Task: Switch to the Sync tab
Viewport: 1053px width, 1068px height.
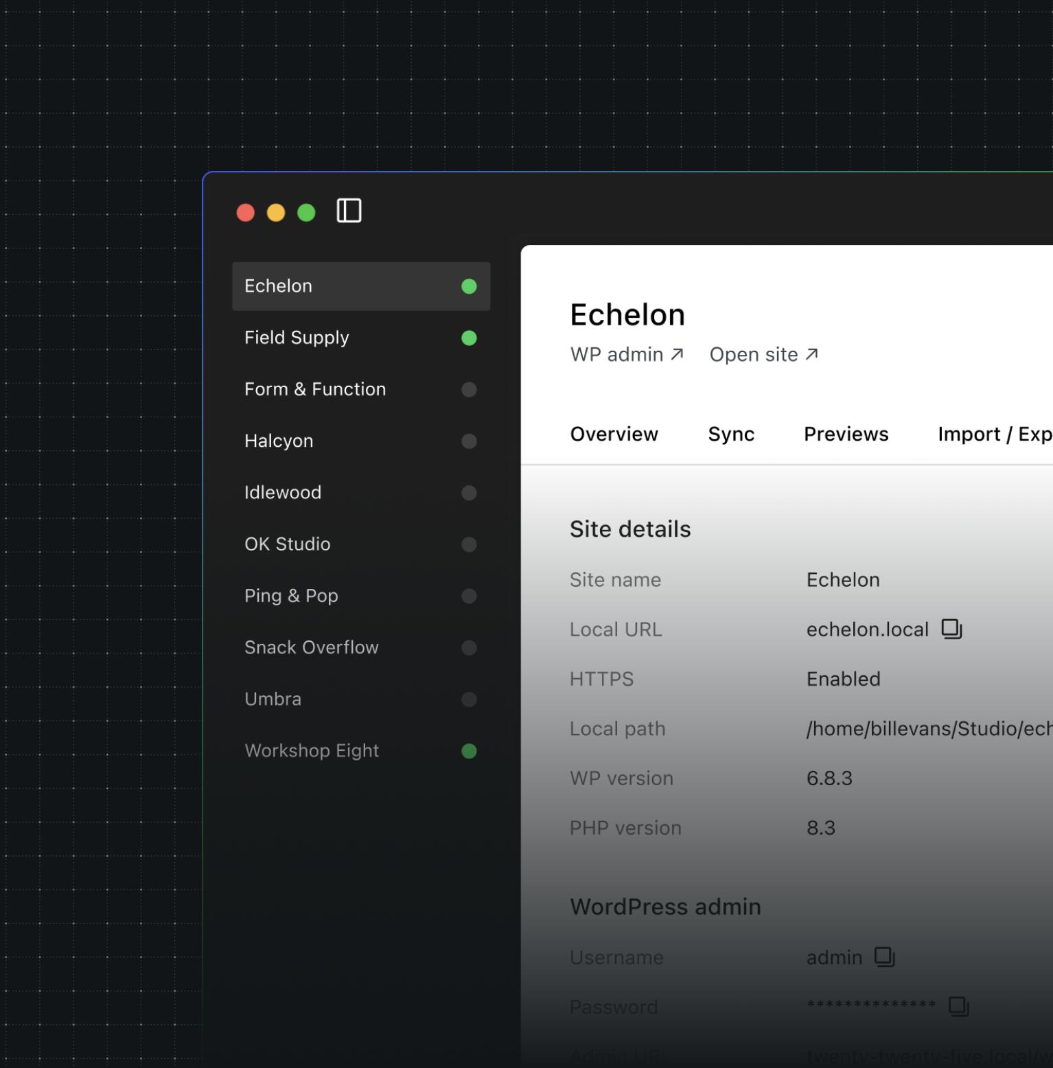Action: 731,434
